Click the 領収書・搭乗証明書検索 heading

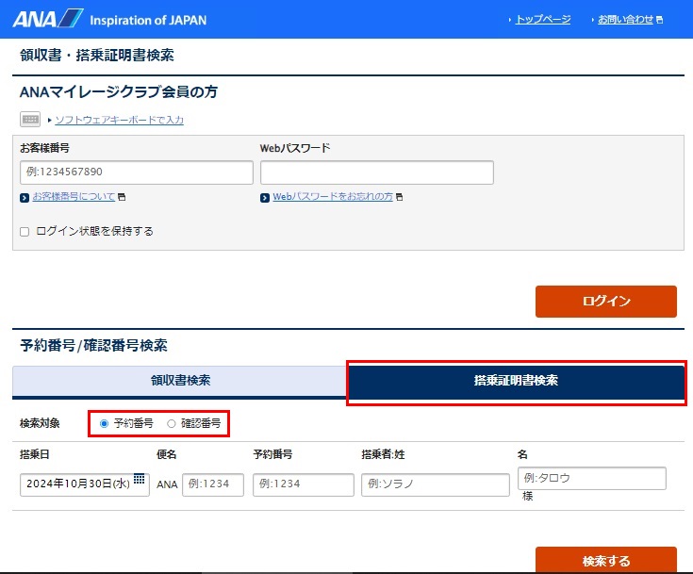coord(97,56)
